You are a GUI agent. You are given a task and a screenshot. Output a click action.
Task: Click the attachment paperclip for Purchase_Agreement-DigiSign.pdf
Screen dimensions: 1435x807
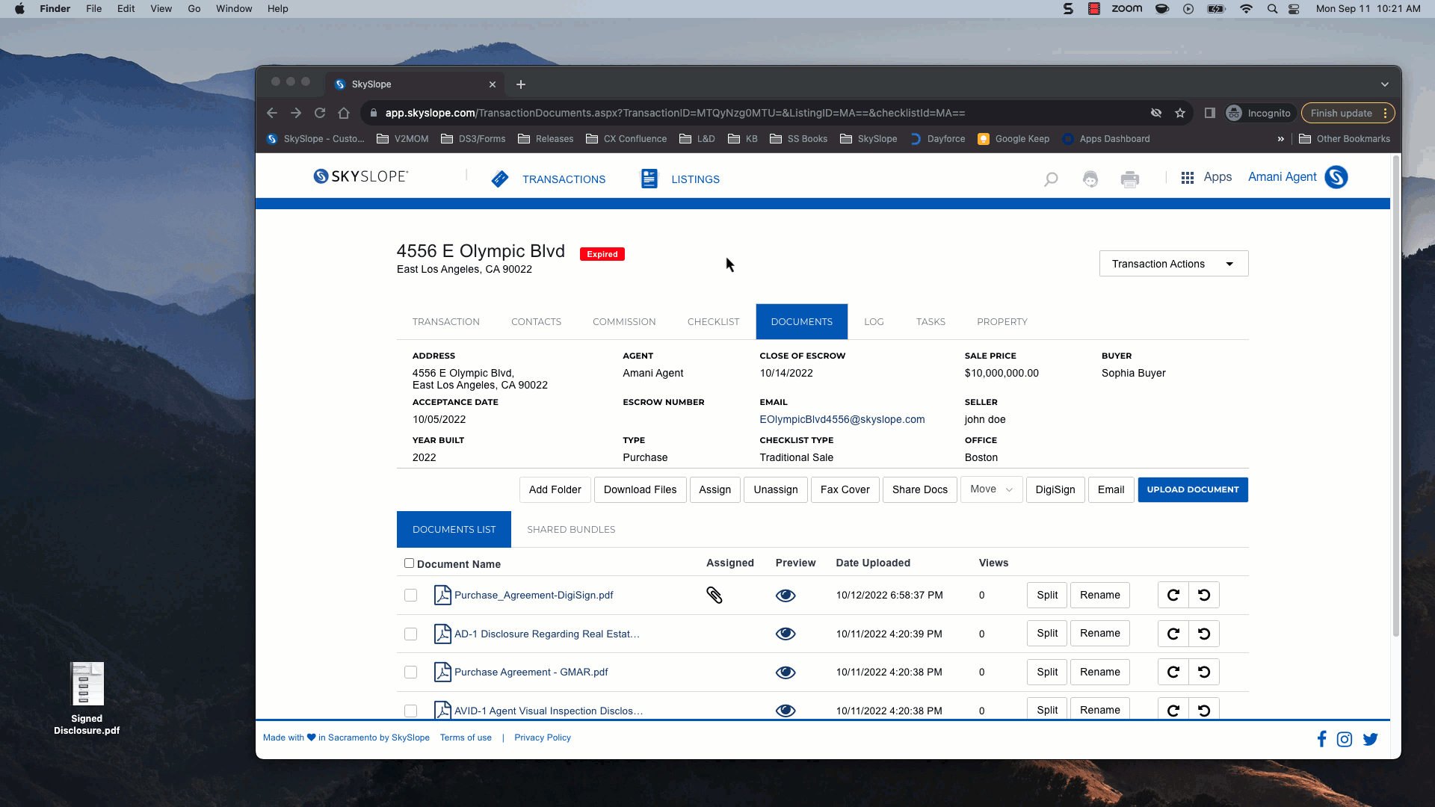click(714, 596)
